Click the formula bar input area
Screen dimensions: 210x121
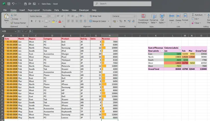click(x=121, y=31)
